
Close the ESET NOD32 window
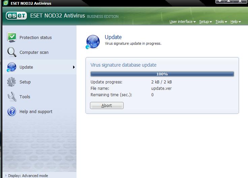coord(240,1)
